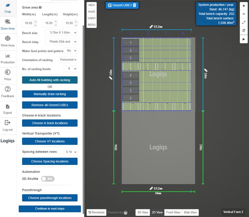Switch to the 3D View tab

tap(143, 212)
